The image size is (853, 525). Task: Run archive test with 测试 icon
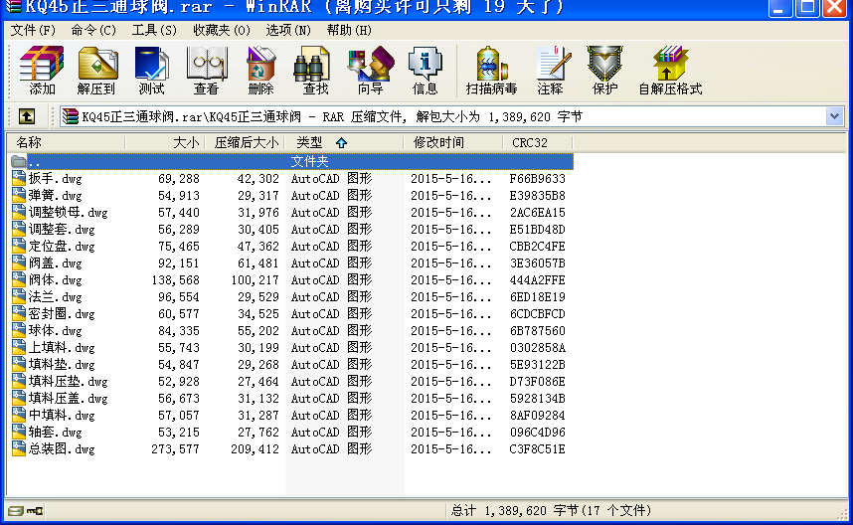click(151, 71)
